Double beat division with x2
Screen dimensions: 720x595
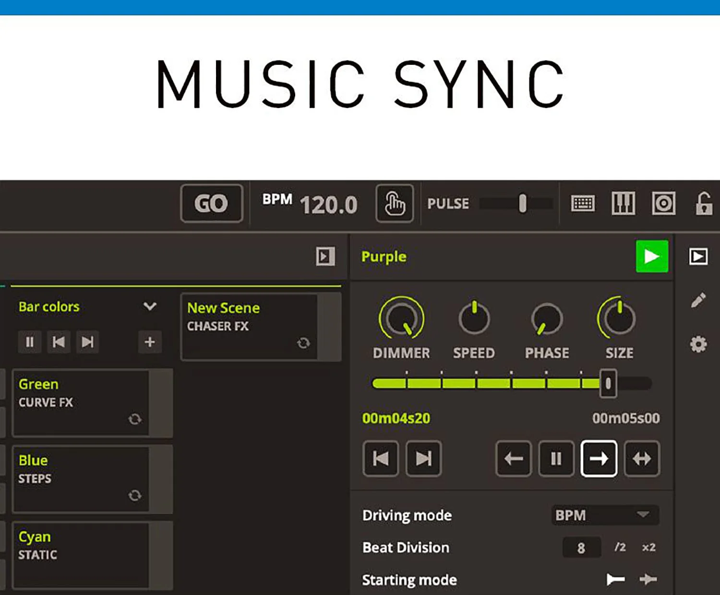(648, 547)
